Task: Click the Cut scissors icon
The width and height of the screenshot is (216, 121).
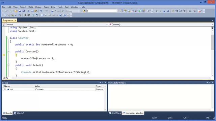Action: coord(28,11)
